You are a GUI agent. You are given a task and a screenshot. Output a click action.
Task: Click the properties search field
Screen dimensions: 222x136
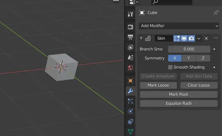pyautogui.click(x=172, y=2)
